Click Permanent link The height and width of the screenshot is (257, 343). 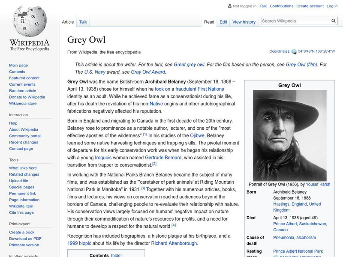tap(22, 193)
